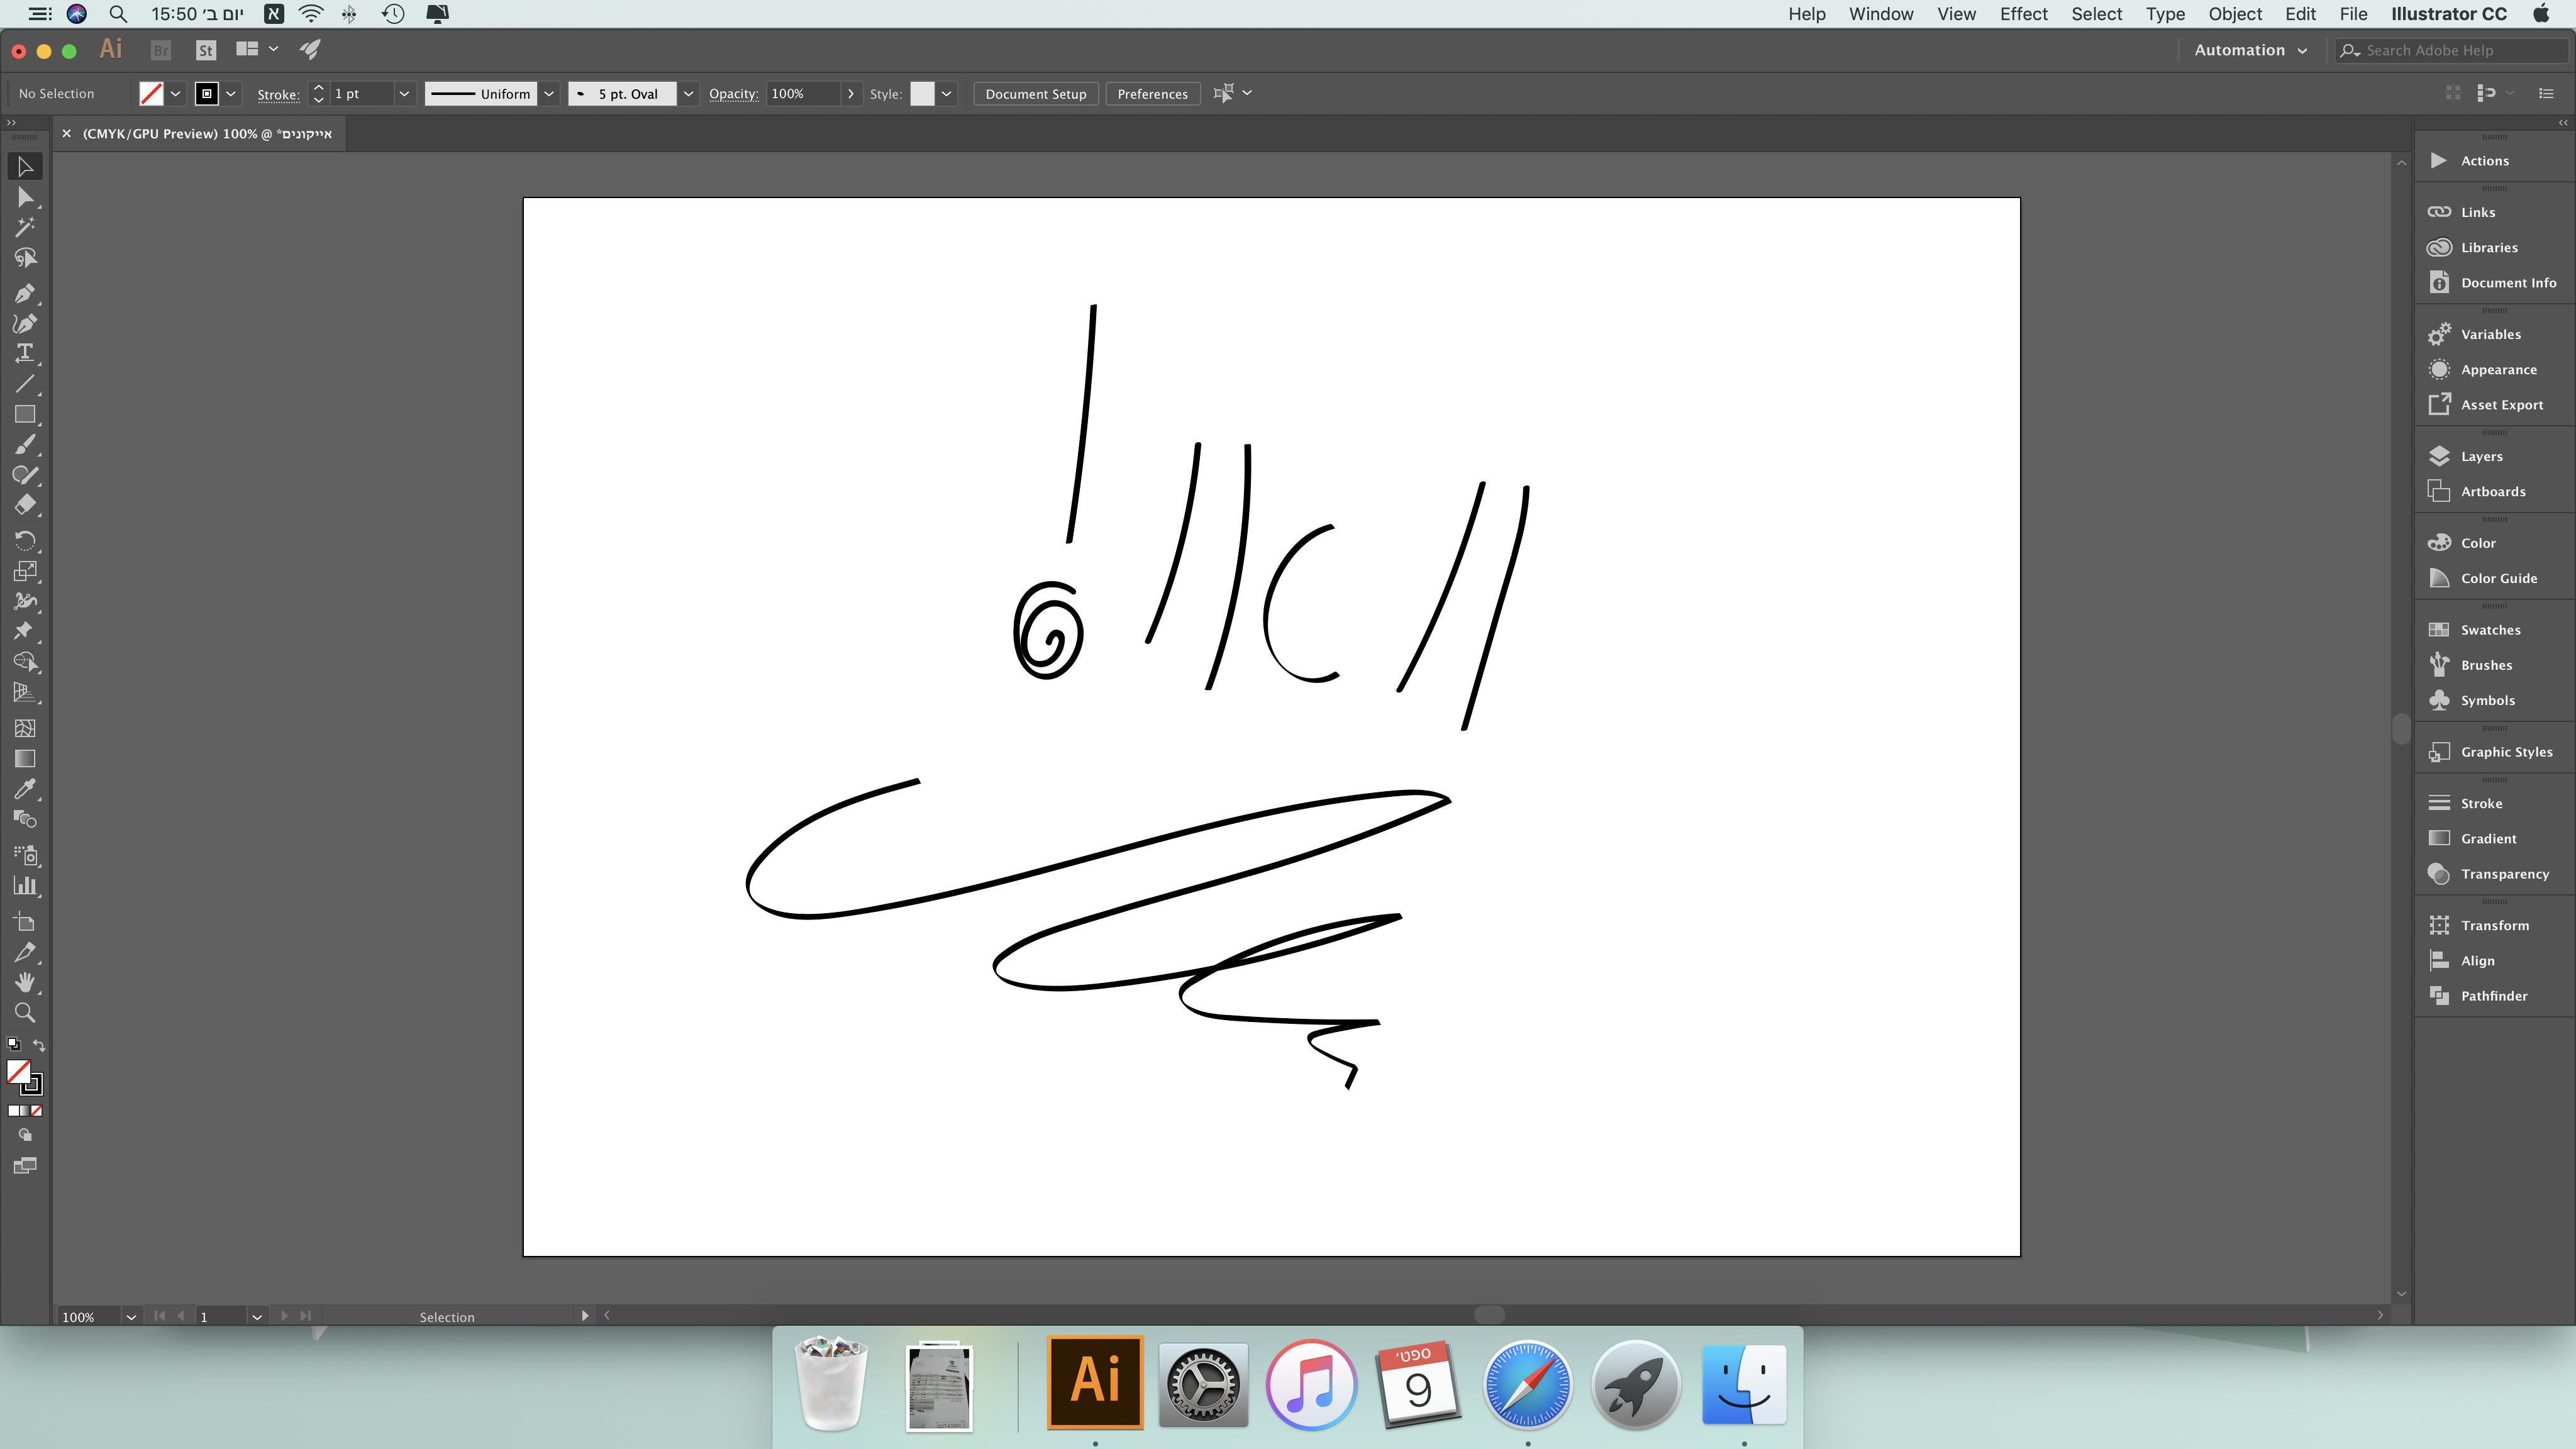This screenshot has width=2576, height=1449.
Task: Select the Eyedropper tool
Action: point(25,789)
